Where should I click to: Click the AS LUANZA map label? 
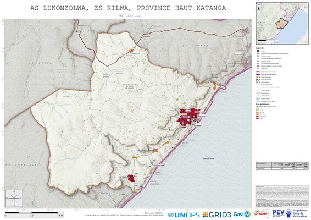[x=195, y=46]
